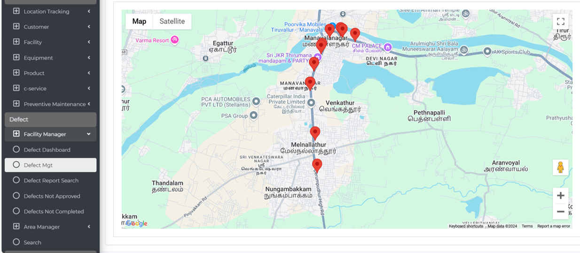
Task: Open Defect Report Search menu item
Action: click(x=50, y=180)
